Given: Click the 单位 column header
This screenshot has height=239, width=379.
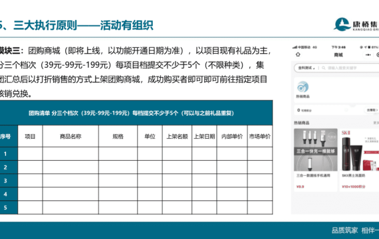Looking at the screenshot, I should pyautogui.click(x=150, y=136).
